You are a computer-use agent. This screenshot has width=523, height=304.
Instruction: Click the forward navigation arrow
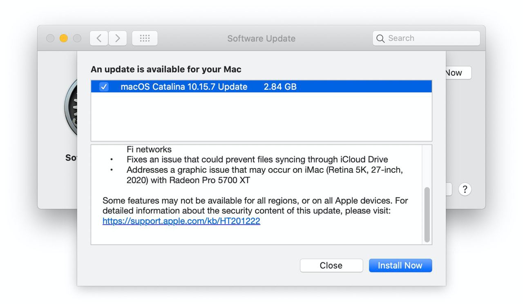(118, 38)
